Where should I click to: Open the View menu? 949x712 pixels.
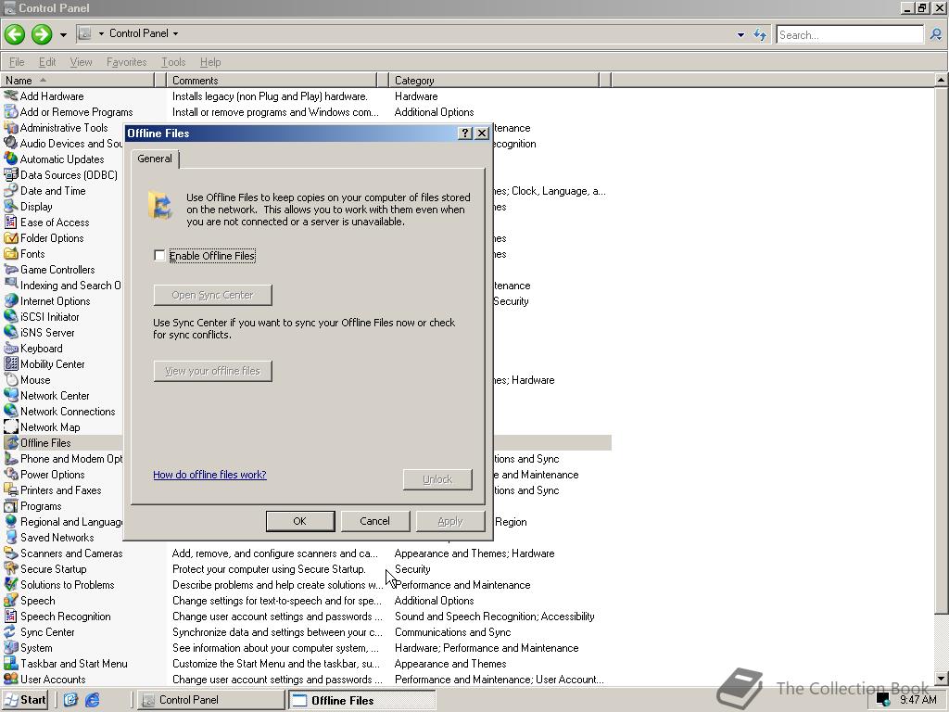coord(82,62)
